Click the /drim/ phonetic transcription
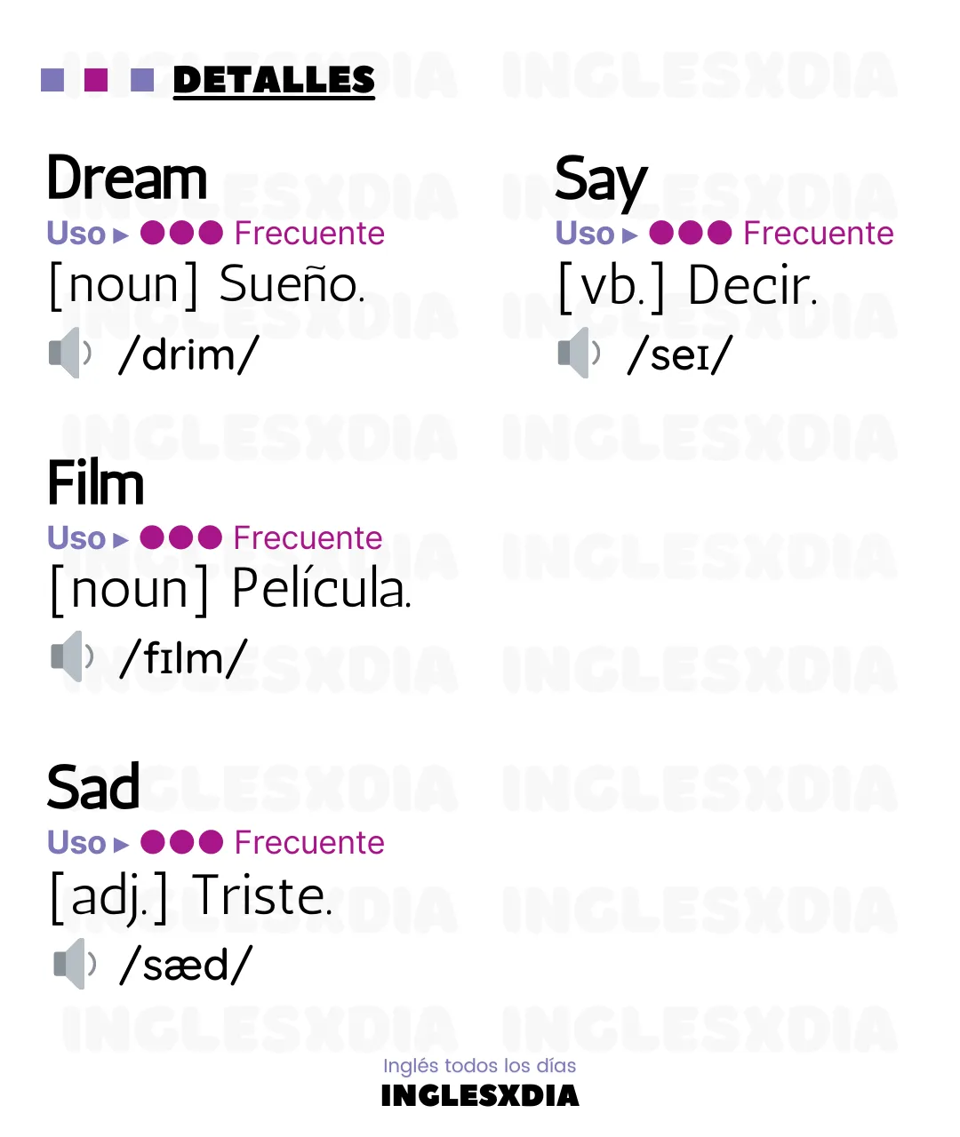Screen dimensions: 960x1137 pos(188,354)
